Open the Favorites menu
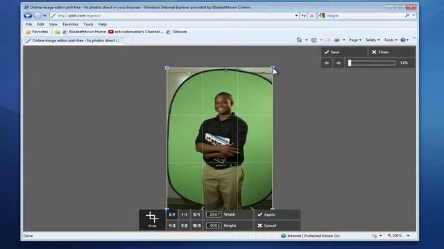The height and width of the screenshot is (249, 444). click(70, 24)
